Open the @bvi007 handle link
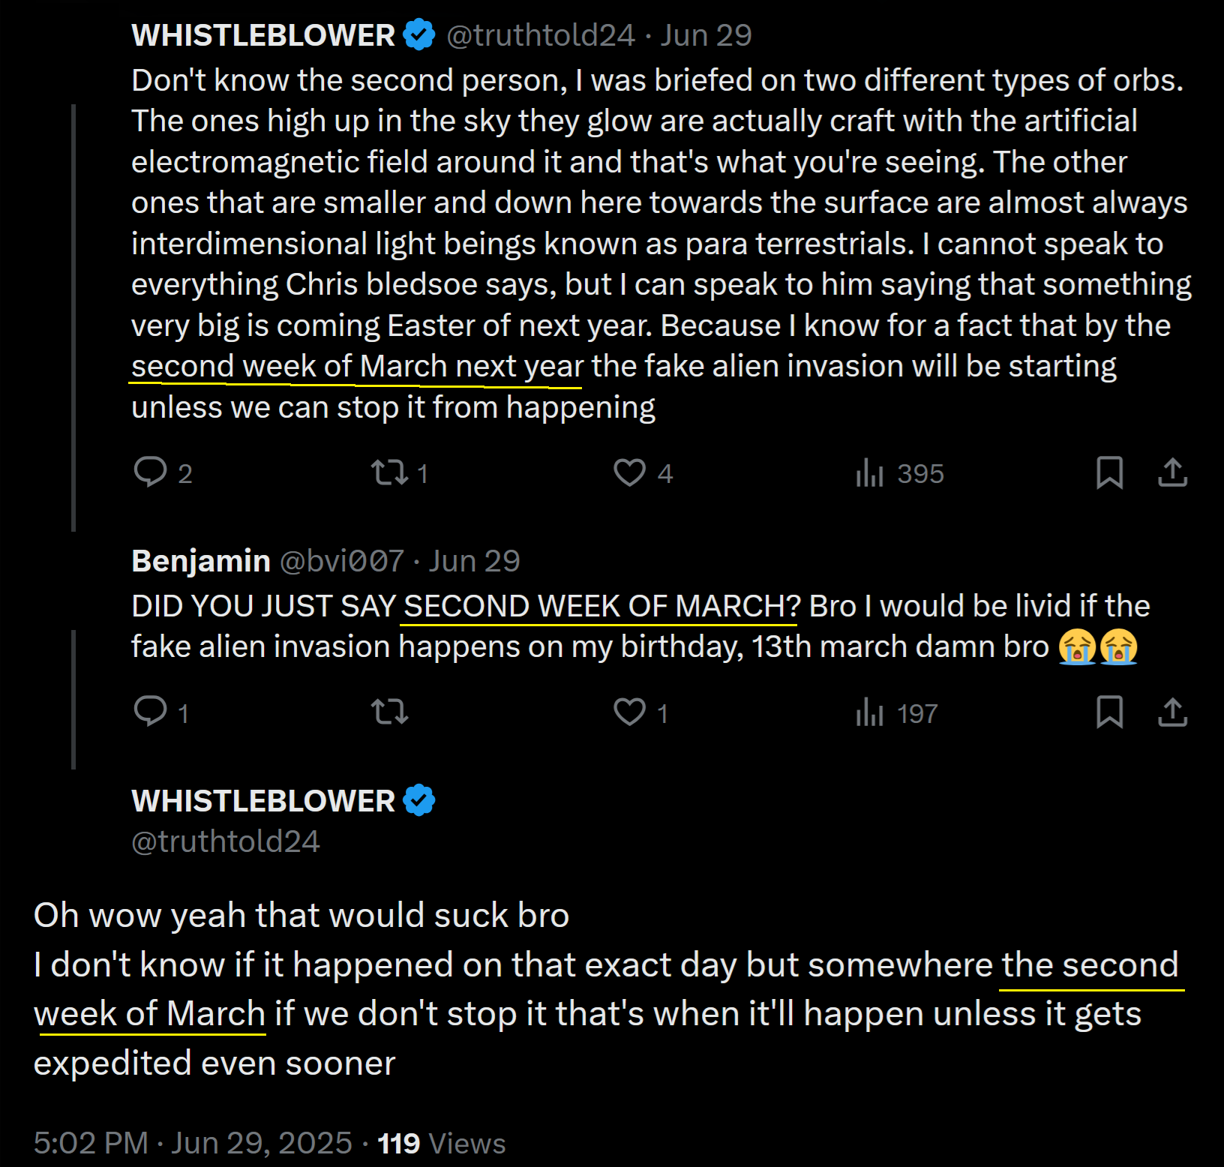The width and height of the screenshot is (1224, 1167). pyautogui.click(x=342, y=561)
